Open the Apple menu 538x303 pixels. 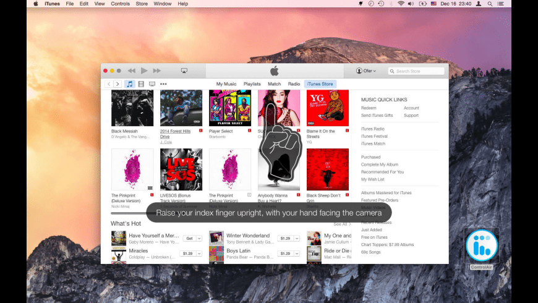(36, 4)
